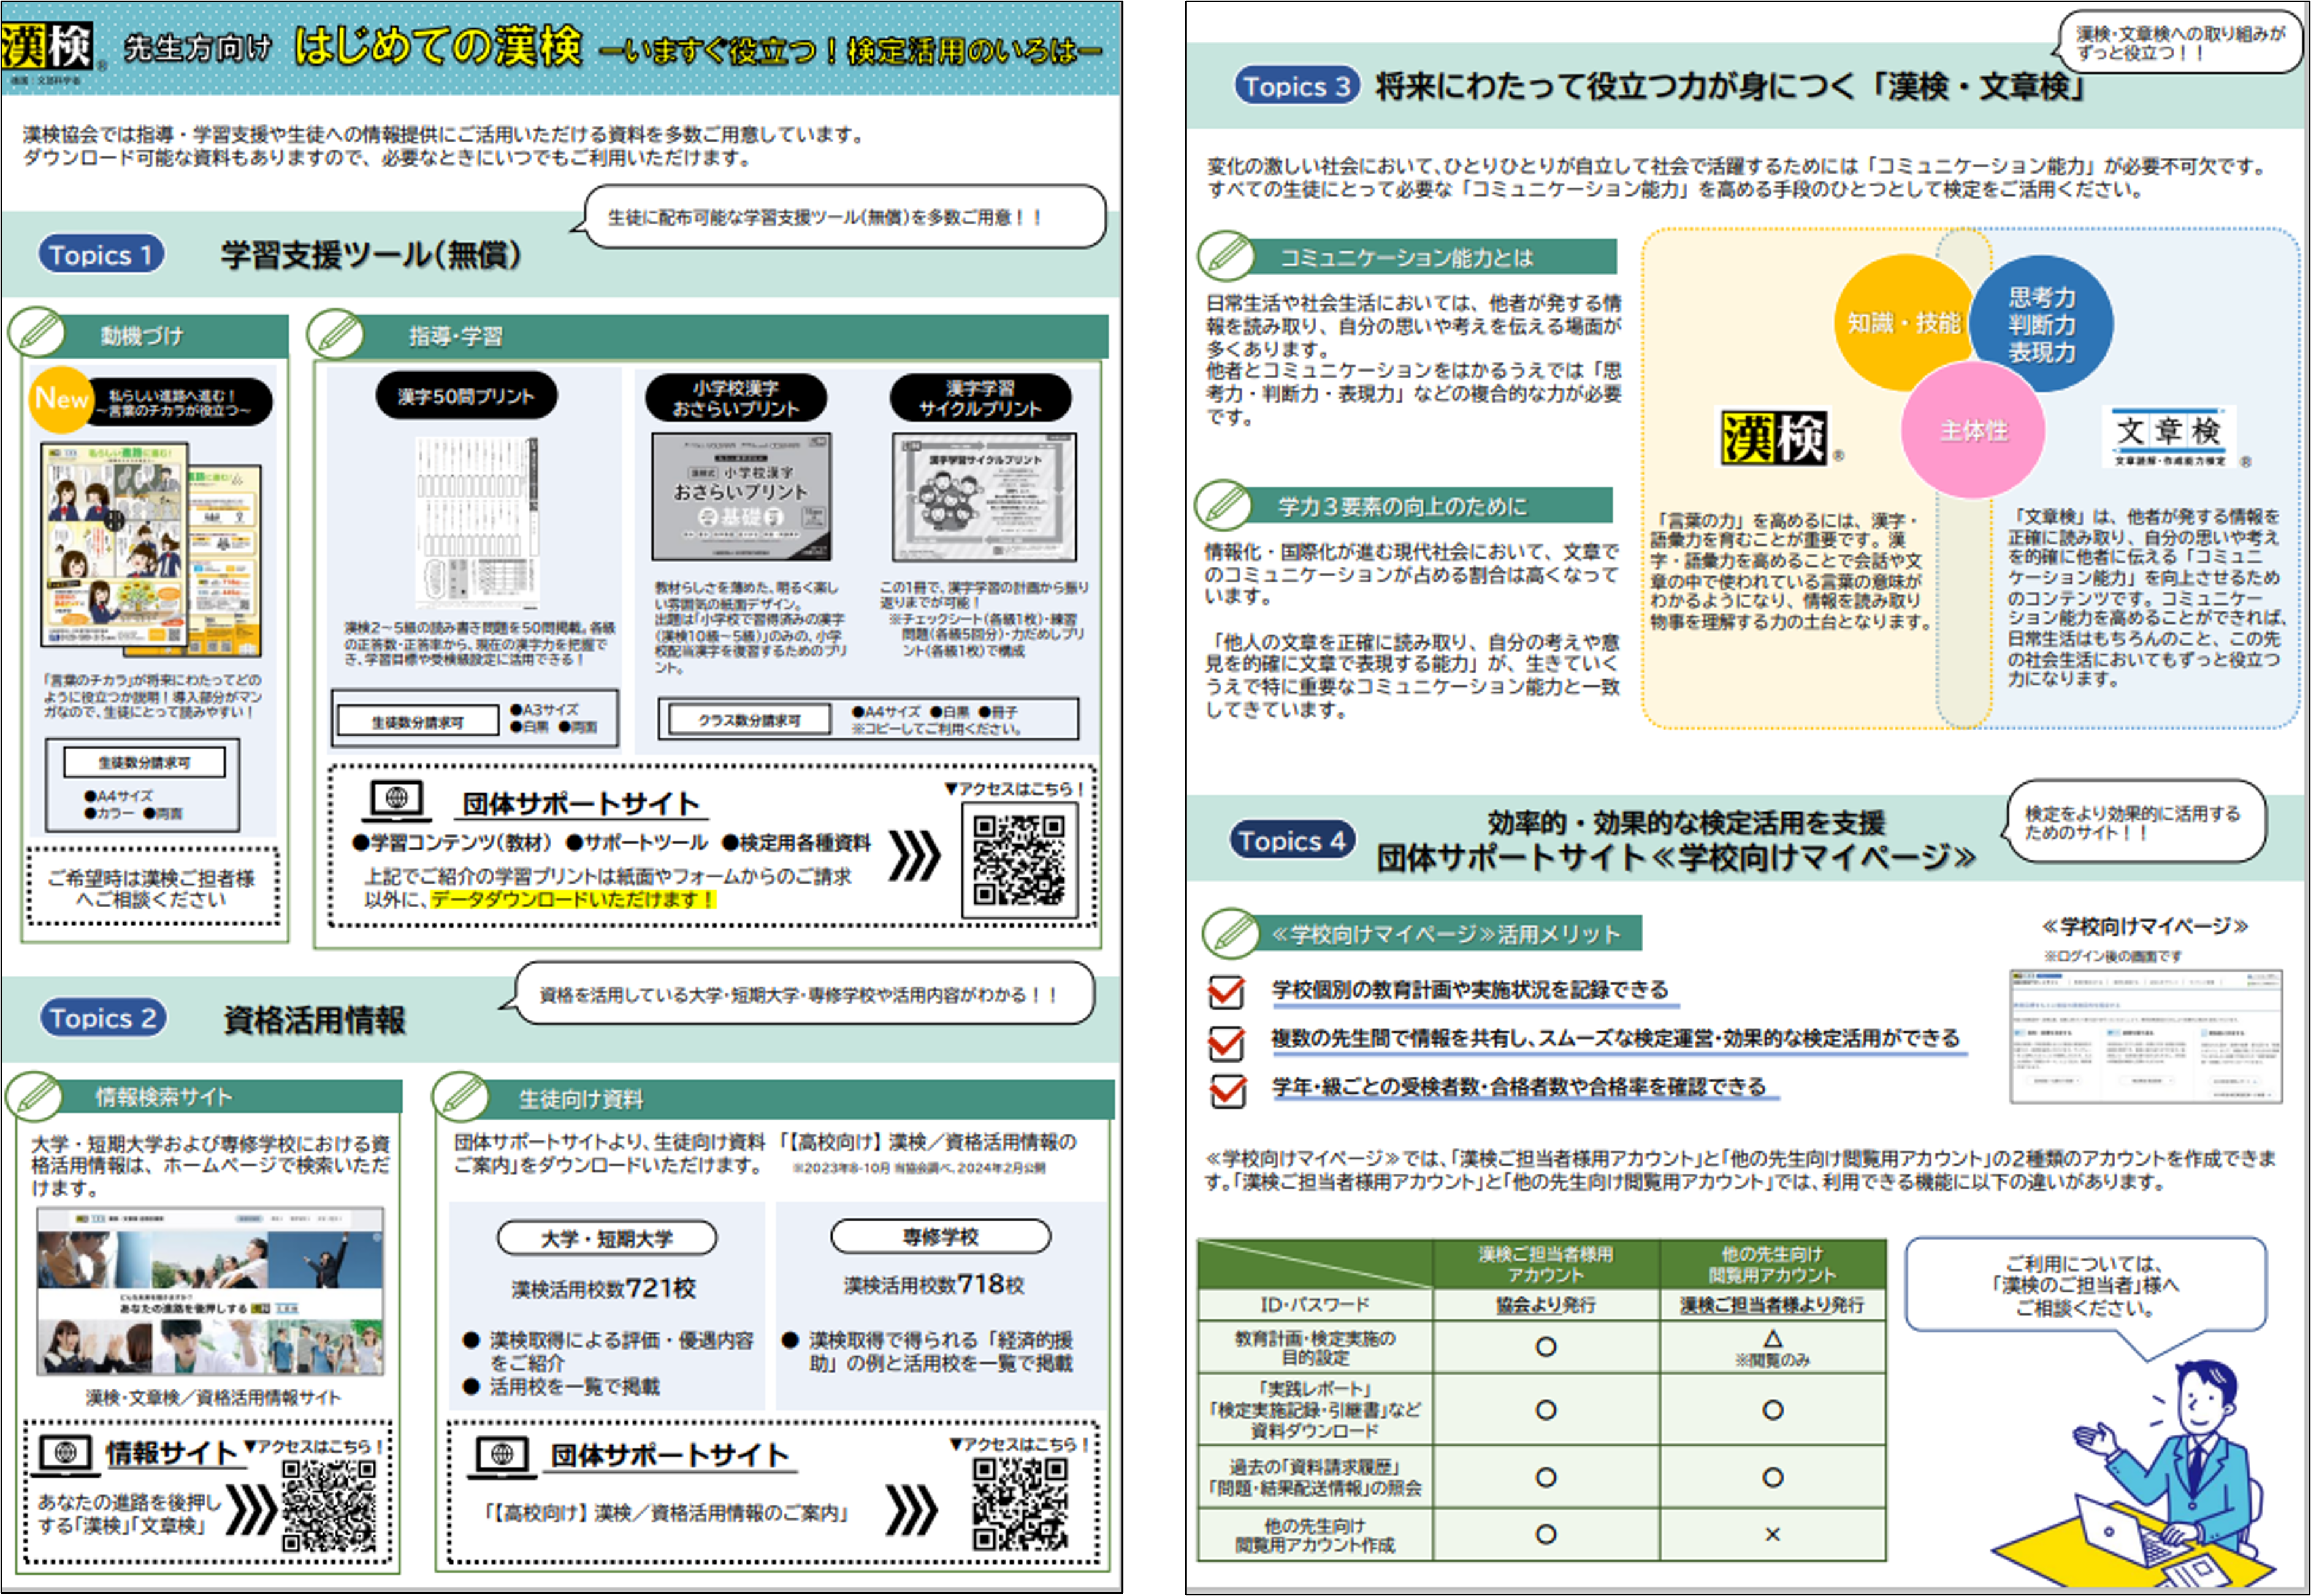The image size is (2311, 1596).
Task: Click the pencil icon beside コミュニケーション能力とは
Action: [1226, 256]
